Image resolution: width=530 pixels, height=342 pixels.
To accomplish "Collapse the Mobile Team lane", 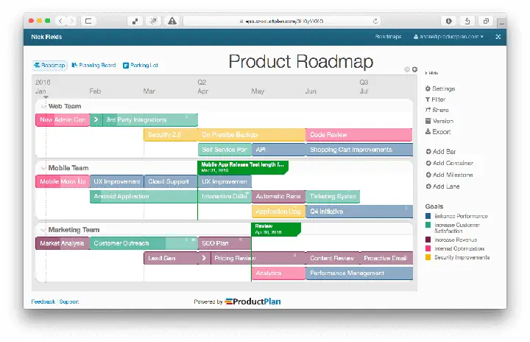I will point(43,168).
